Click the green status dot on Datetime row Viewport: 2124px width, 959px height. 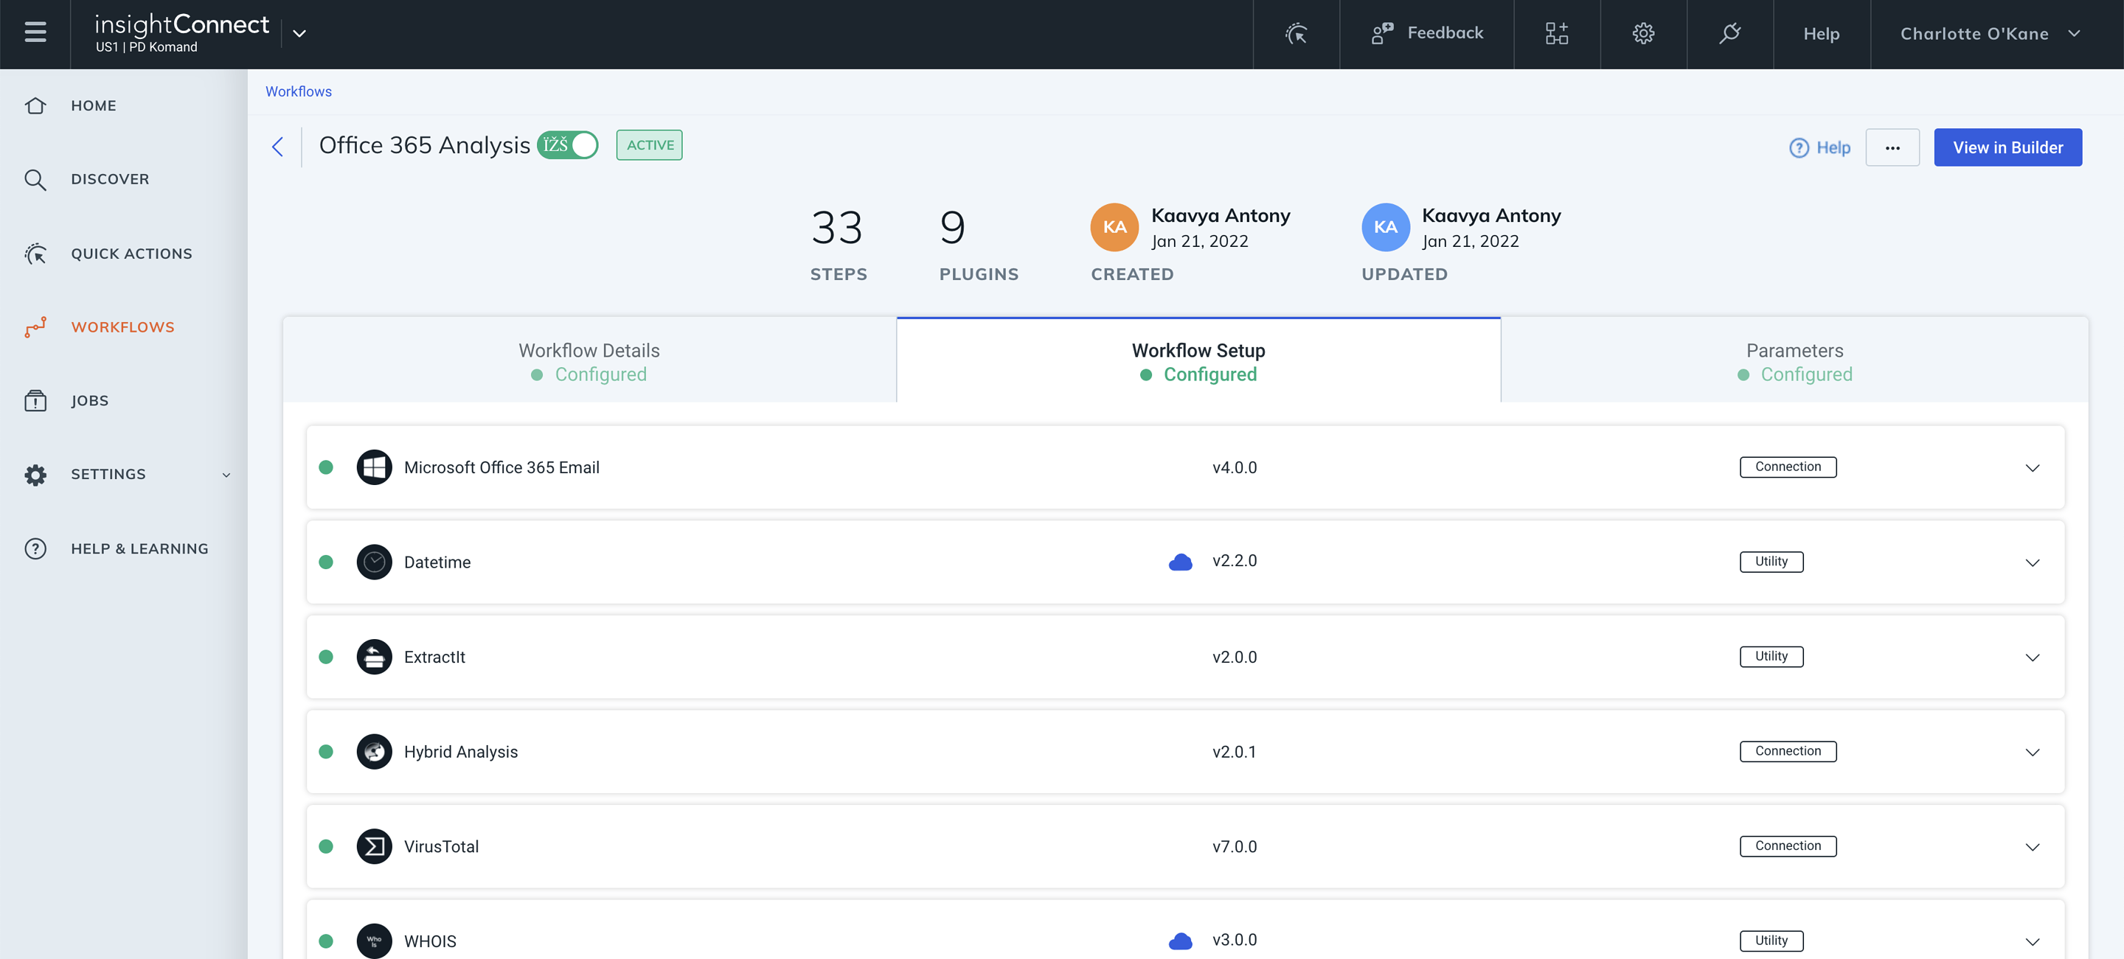click(326, 562)
